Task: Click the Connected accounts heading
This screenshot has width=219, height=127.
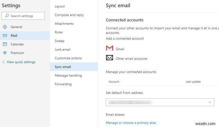Action: [x=125, y=20]
